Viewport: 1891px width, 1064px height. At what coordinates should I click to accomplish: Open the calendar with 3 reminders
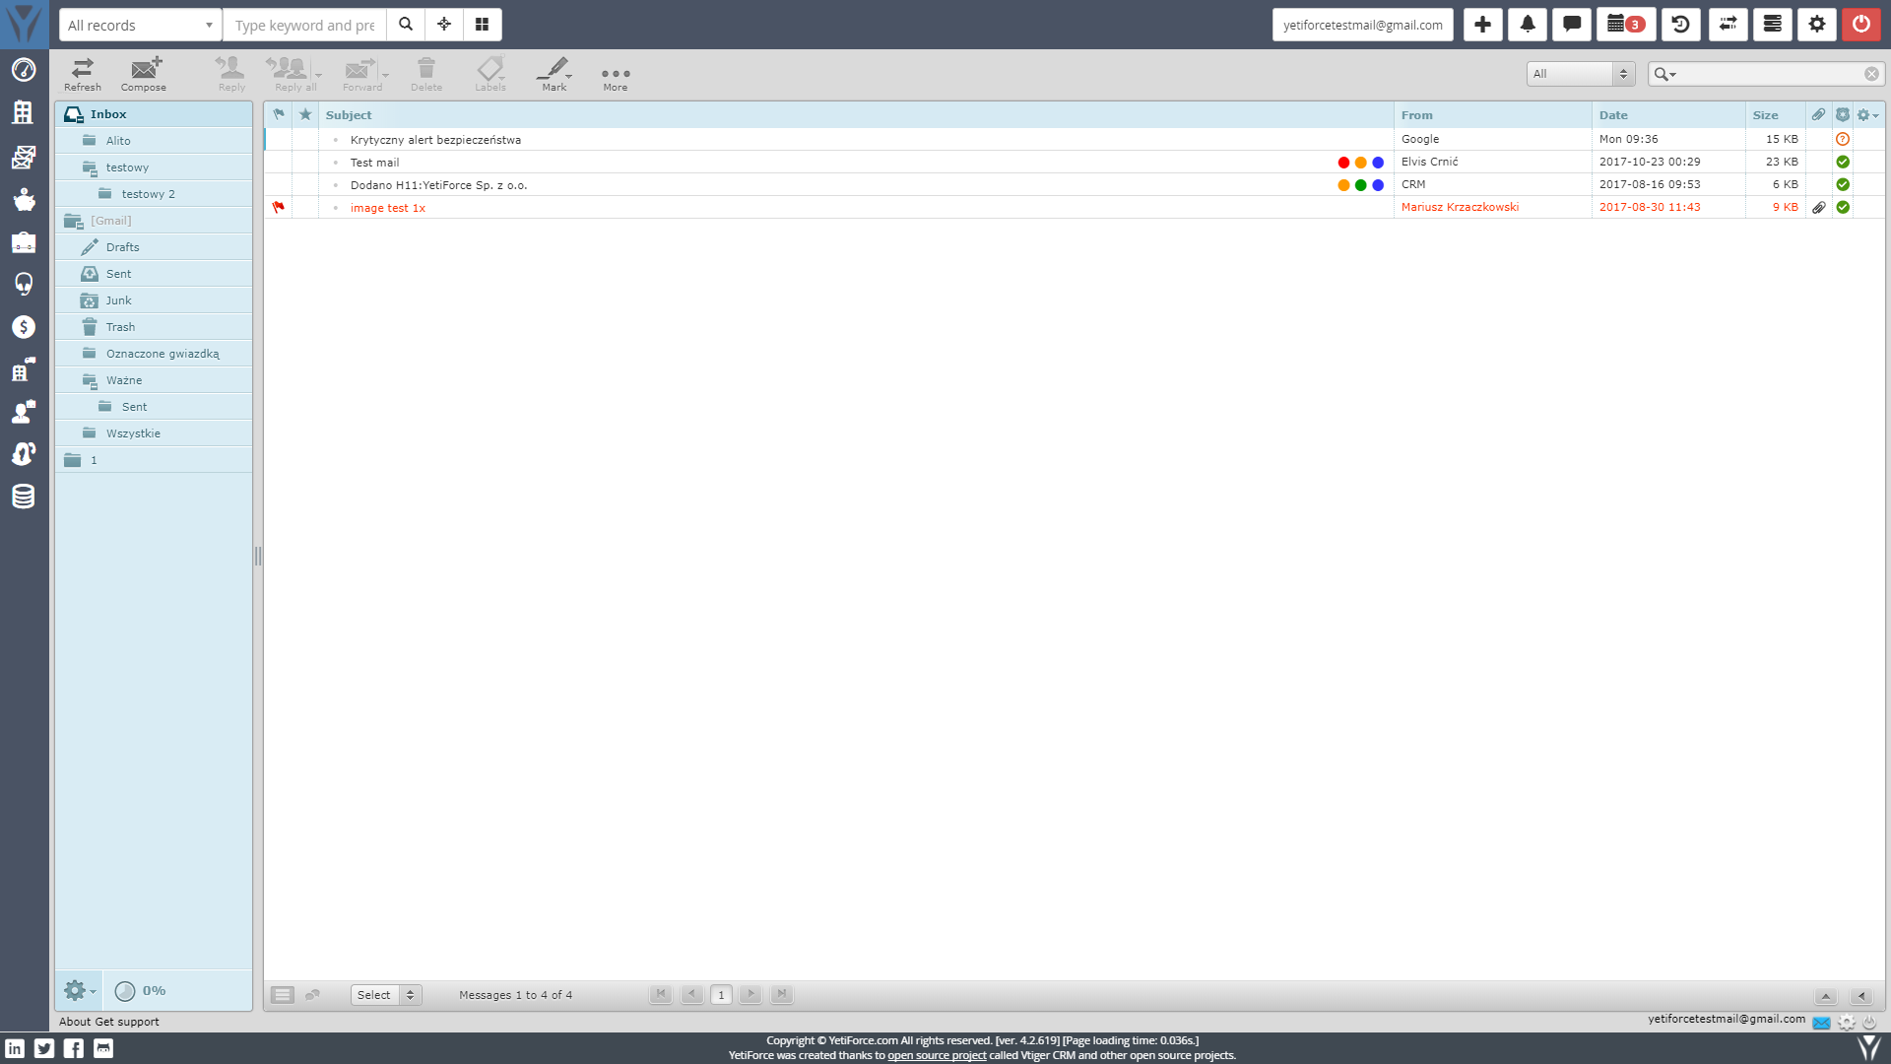tap(1623, 24)
